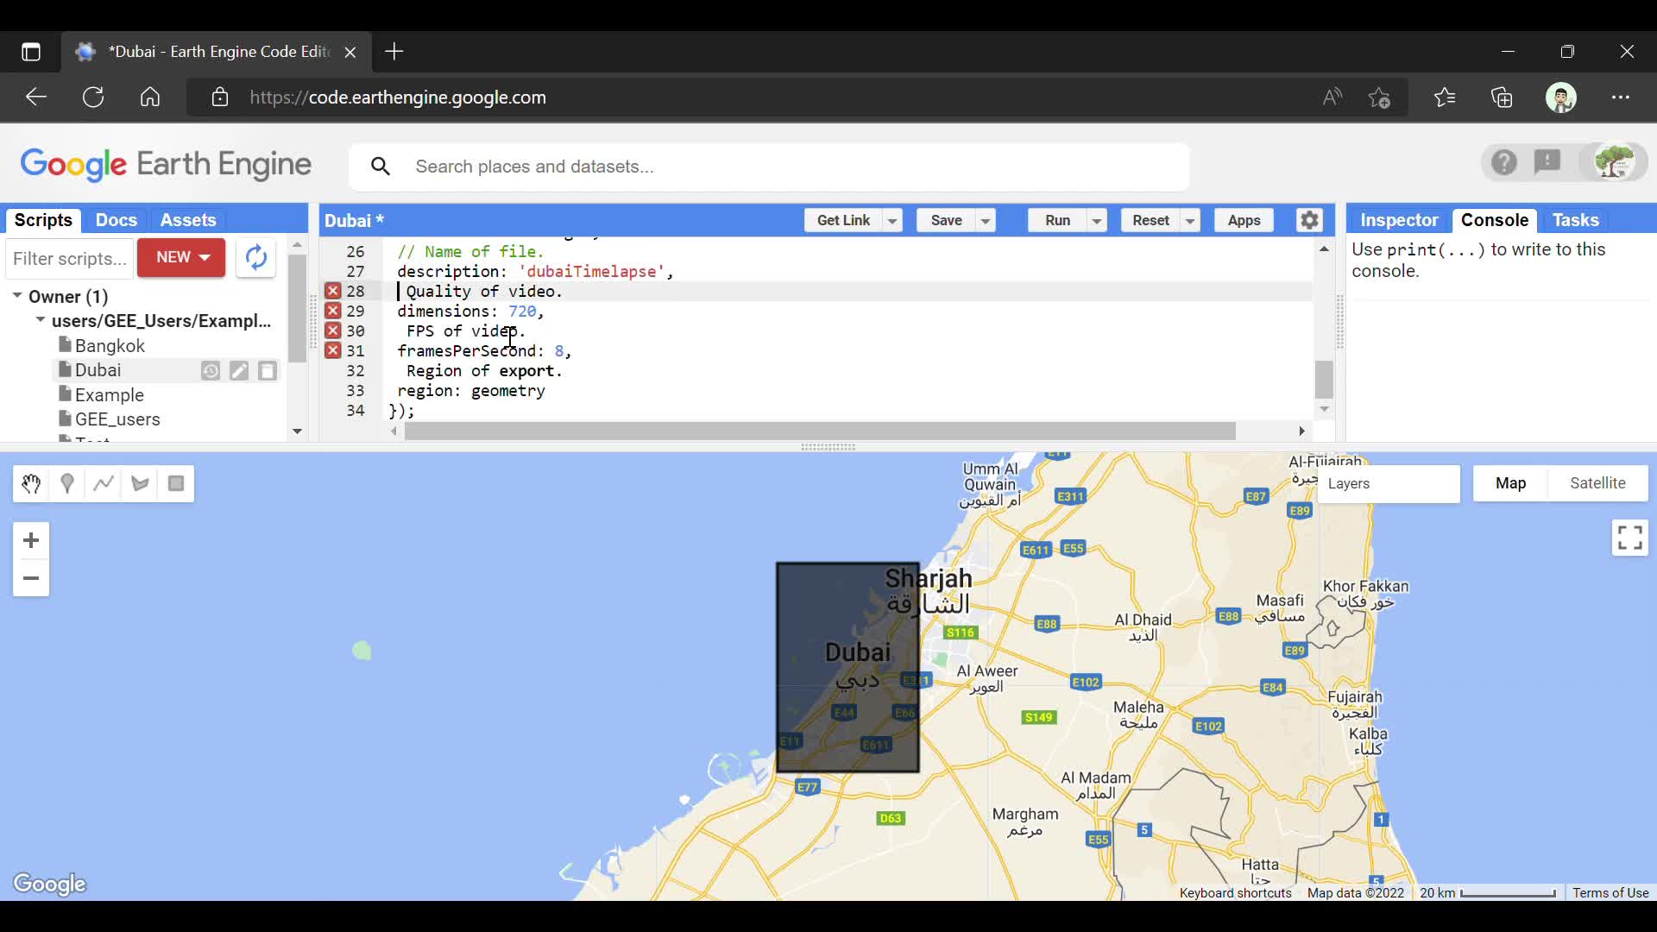Click the code editor horizontal scrollbar

[820, 431]
